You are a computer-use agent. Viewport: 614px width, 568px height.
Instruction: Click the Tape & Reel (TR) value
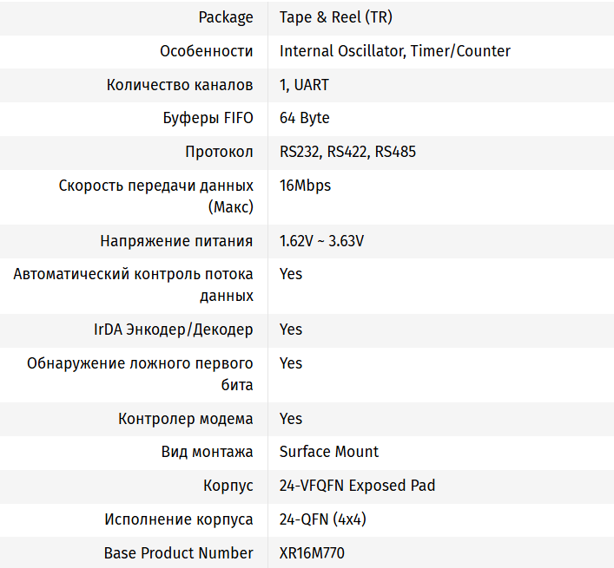pos(330,17)
